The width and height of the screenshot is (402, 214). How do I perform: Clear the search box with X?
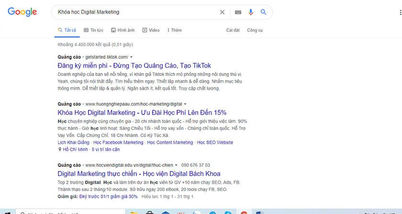[222, 12]
